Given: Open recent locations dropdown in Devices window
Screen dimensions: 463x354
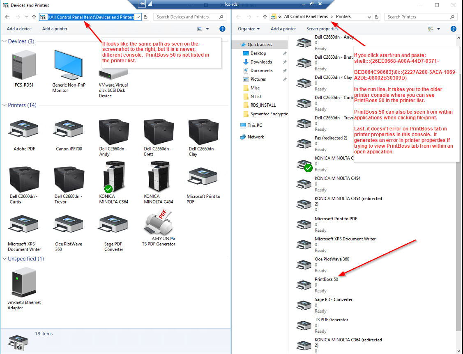Looking at the screenshot, I should [26, 17].
